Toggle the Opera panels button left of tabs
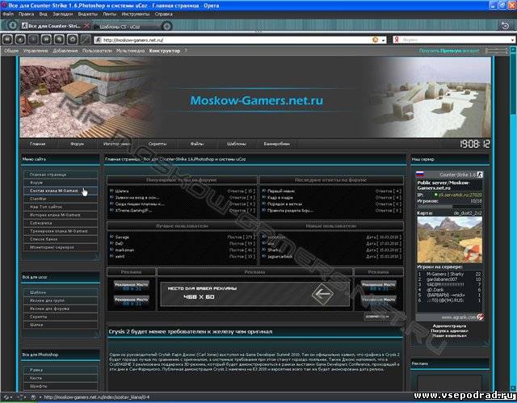 (12, 25)
